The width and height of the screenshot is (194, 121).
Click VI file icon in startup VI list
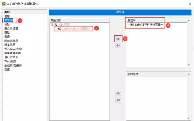pos(132,25)
